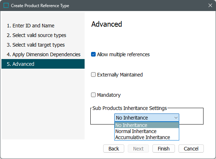Click the Advanced page heading
Viewport: 216px width, 159px height.
pos(107,24)
